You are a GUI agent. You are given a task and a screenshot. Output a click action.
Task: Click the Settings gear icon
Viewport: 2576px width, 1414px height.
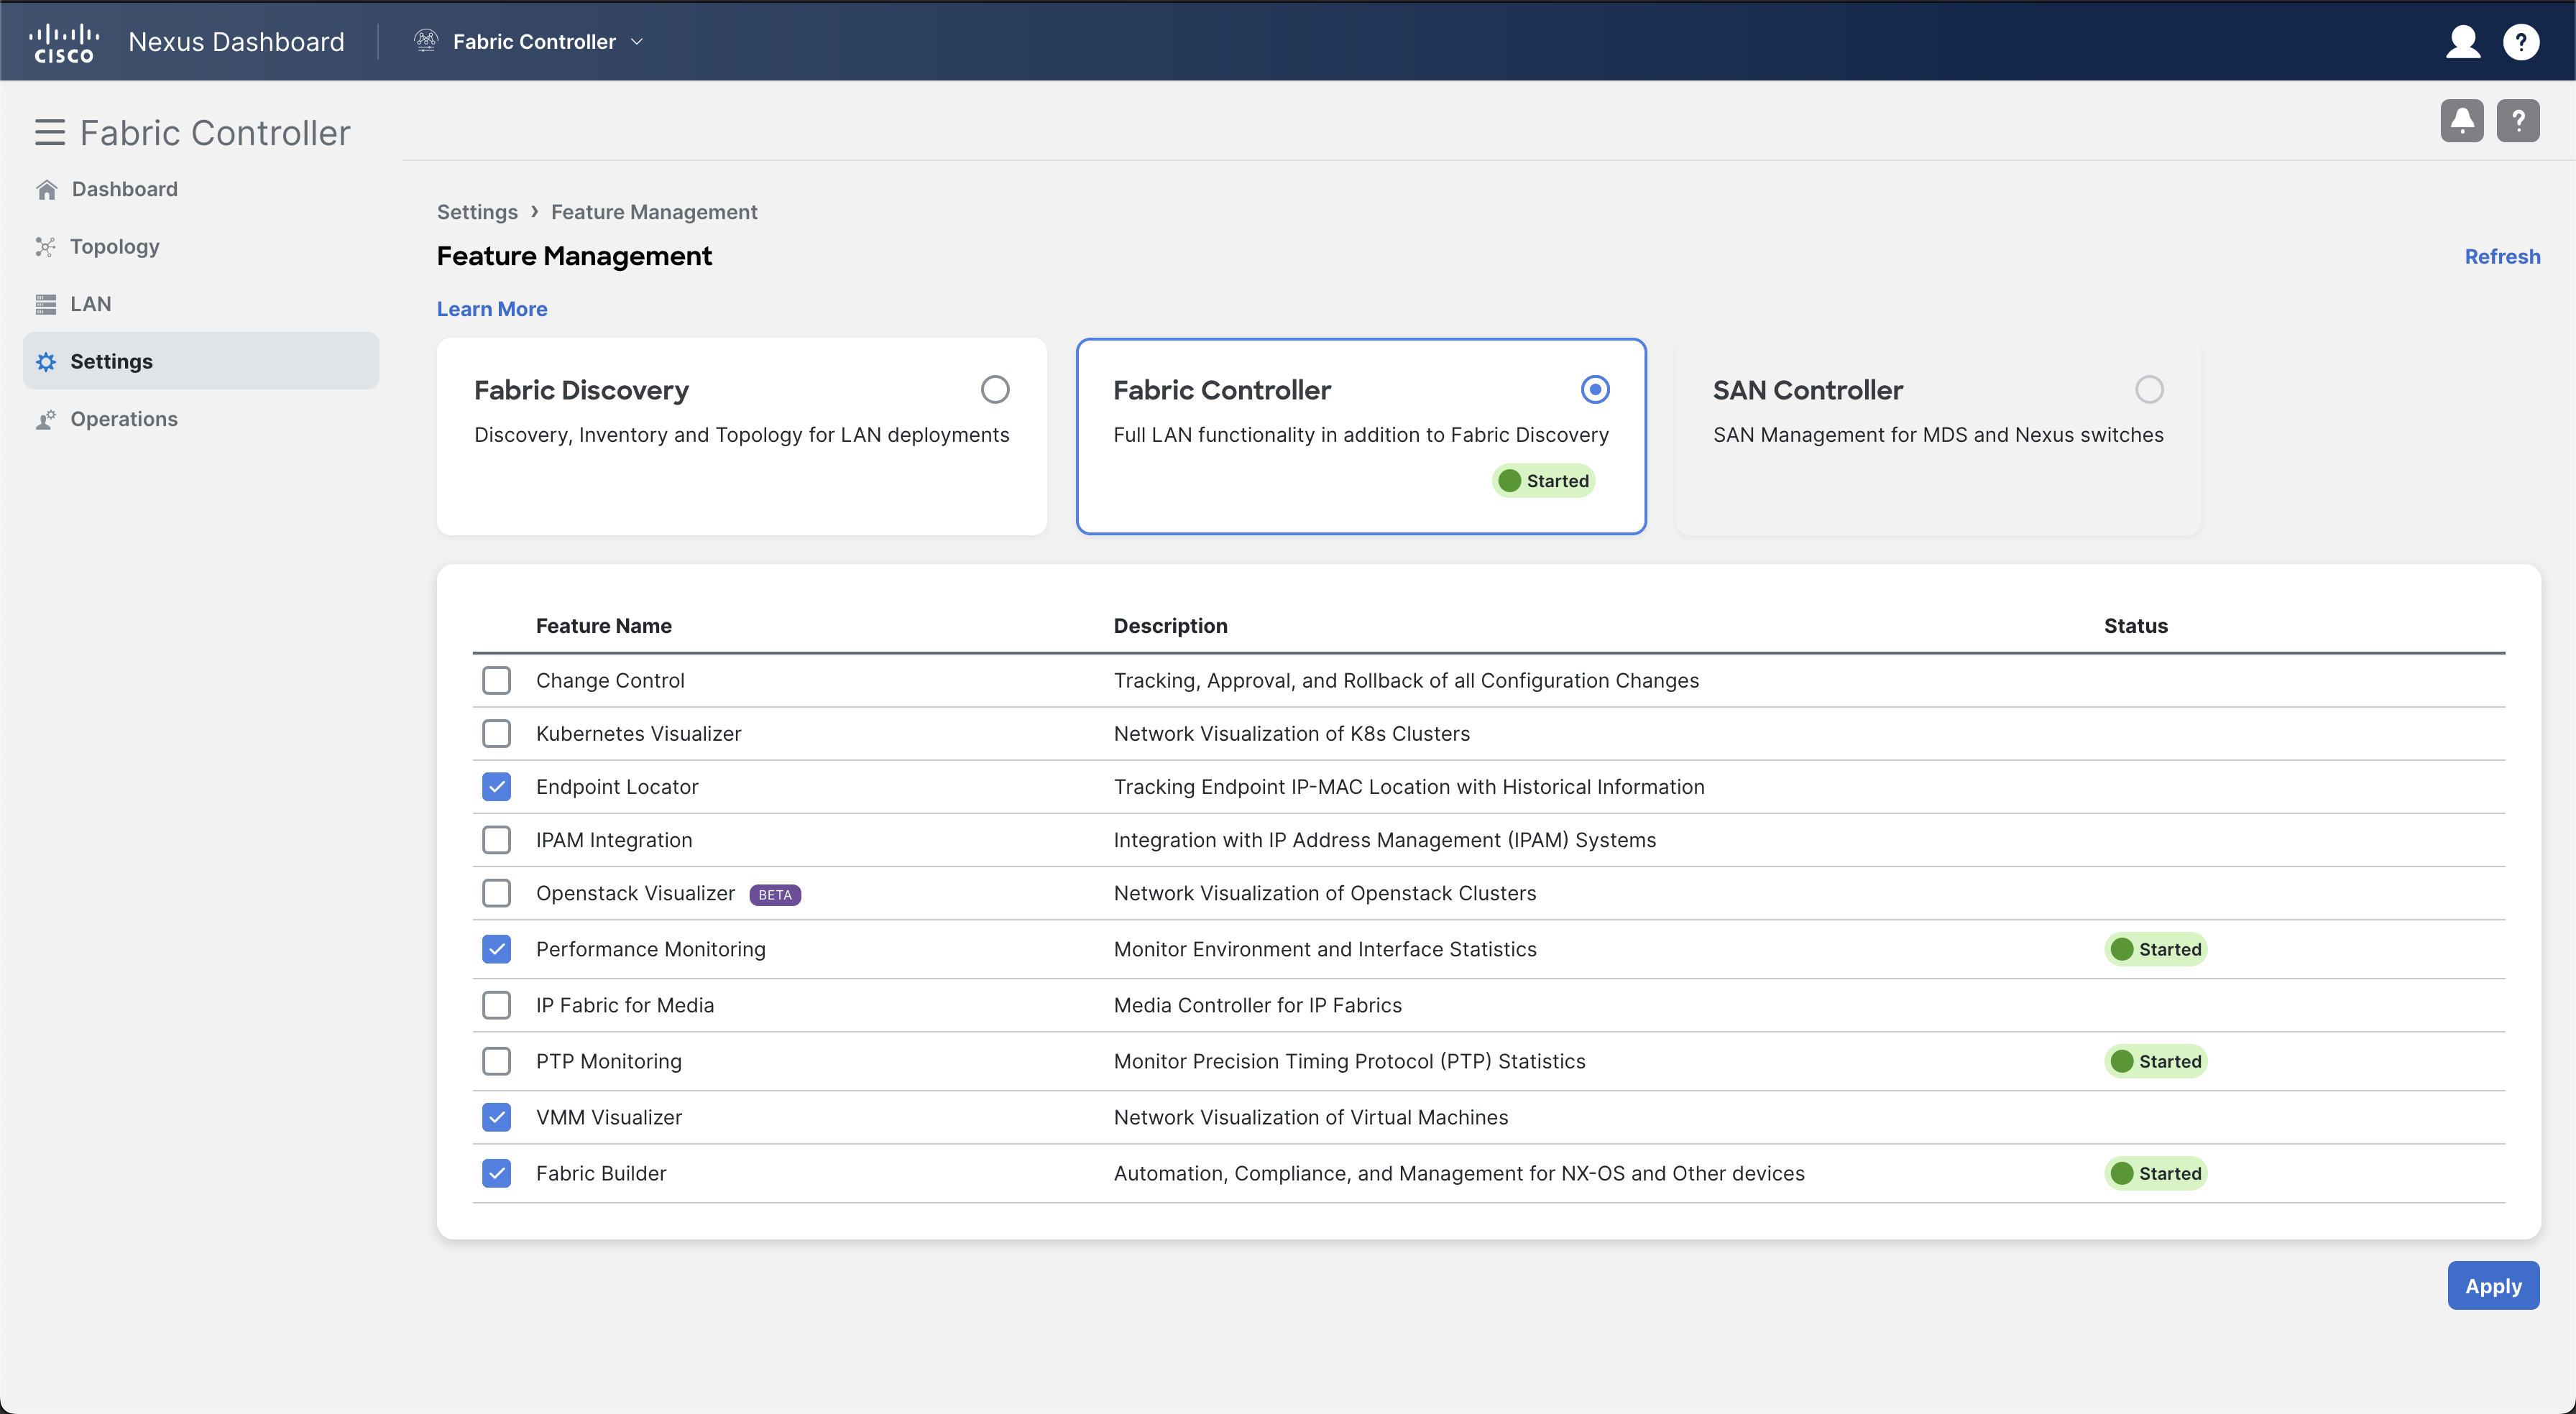46,362
